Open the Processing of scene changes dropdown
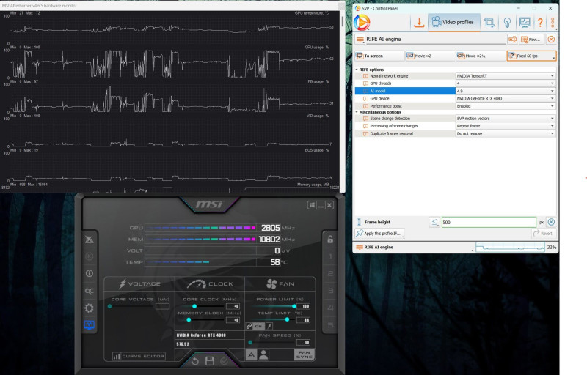The image size is (587, 375). click(505, 126)
